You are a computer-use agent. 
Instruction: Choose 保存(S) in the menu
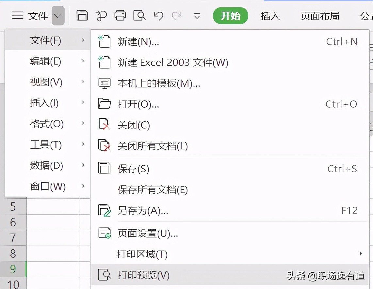click(x=230, y=169)
